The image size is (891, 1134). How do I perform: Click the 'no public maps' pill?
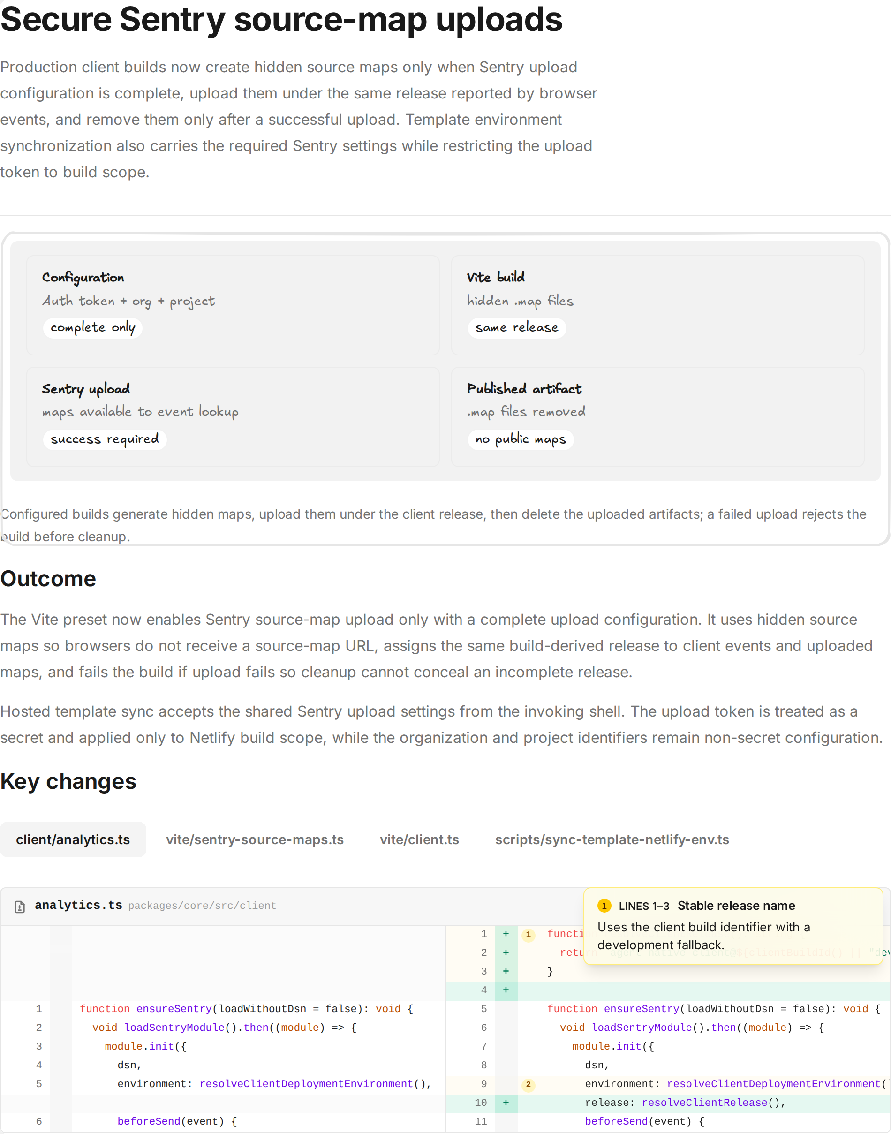tap(521, 439)
